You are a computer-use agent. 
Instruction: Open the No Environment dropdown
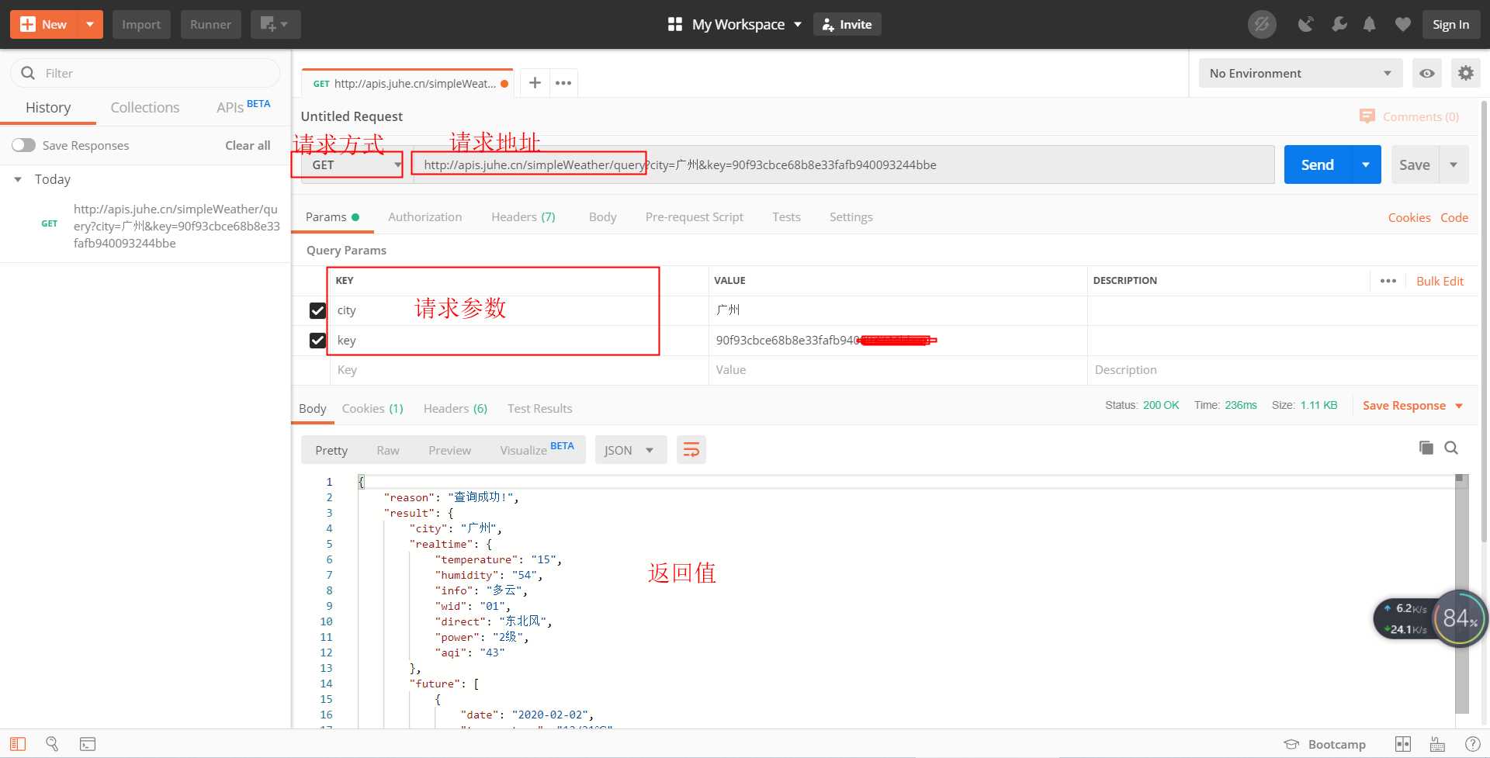(x=1300, y=73)
